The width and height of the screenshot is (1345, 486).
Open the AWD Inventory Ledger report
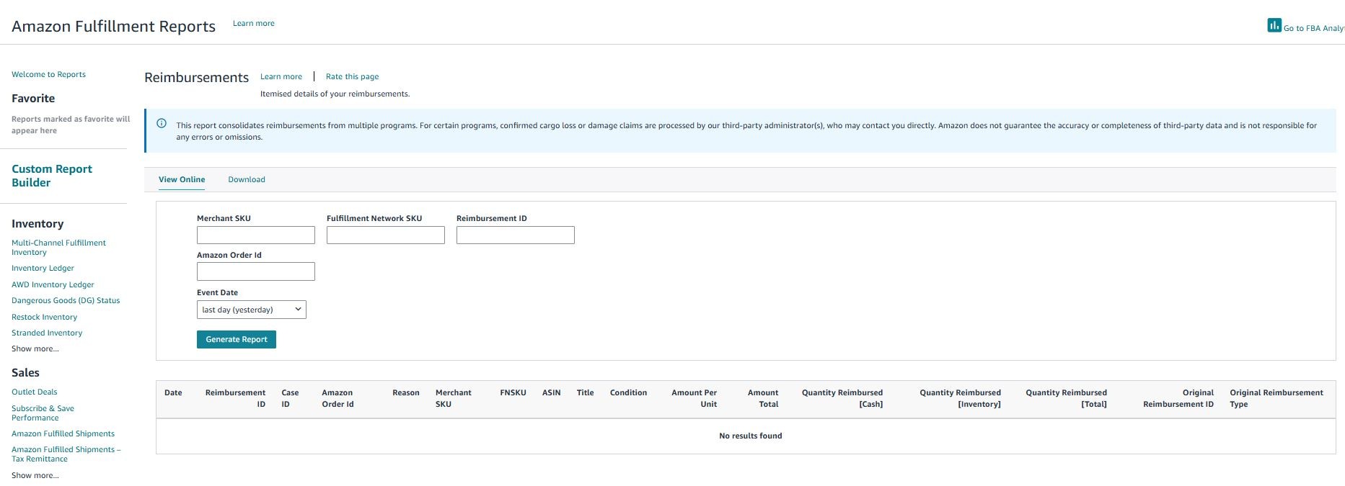pyautogui.click(x=53, y=284)
